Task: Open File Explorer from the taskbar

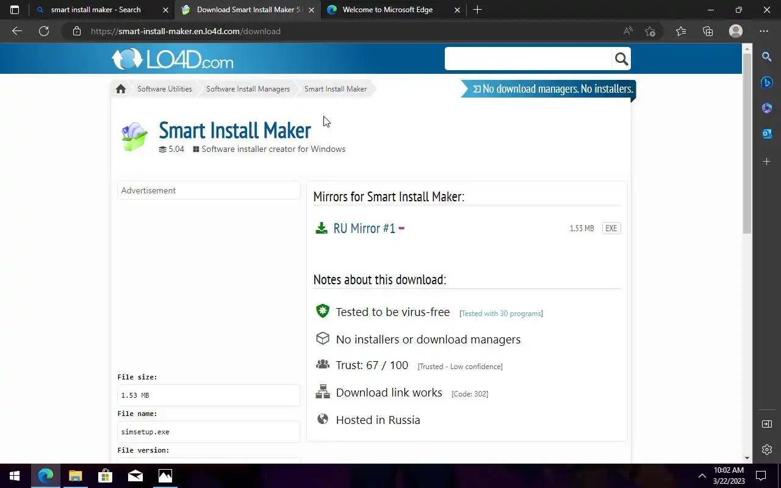Action: pos(75,476)
